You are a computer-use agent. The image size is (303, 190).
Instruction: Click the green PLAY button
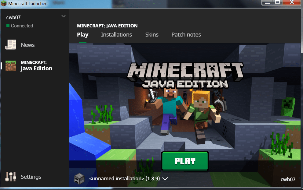pyautogui.click(x=185, y=161)
